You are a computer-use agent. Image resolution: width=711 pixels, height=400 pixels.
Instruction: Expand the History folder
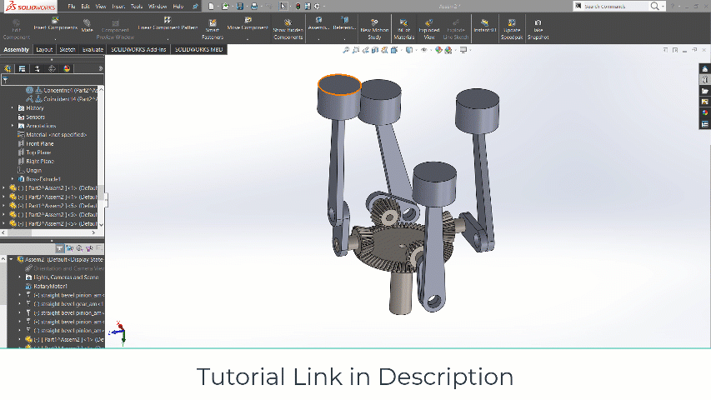(13, 108)
